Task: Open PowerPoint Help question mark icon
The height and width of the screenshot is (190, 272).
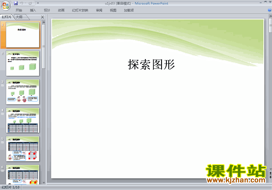Action: pos(270,10)
